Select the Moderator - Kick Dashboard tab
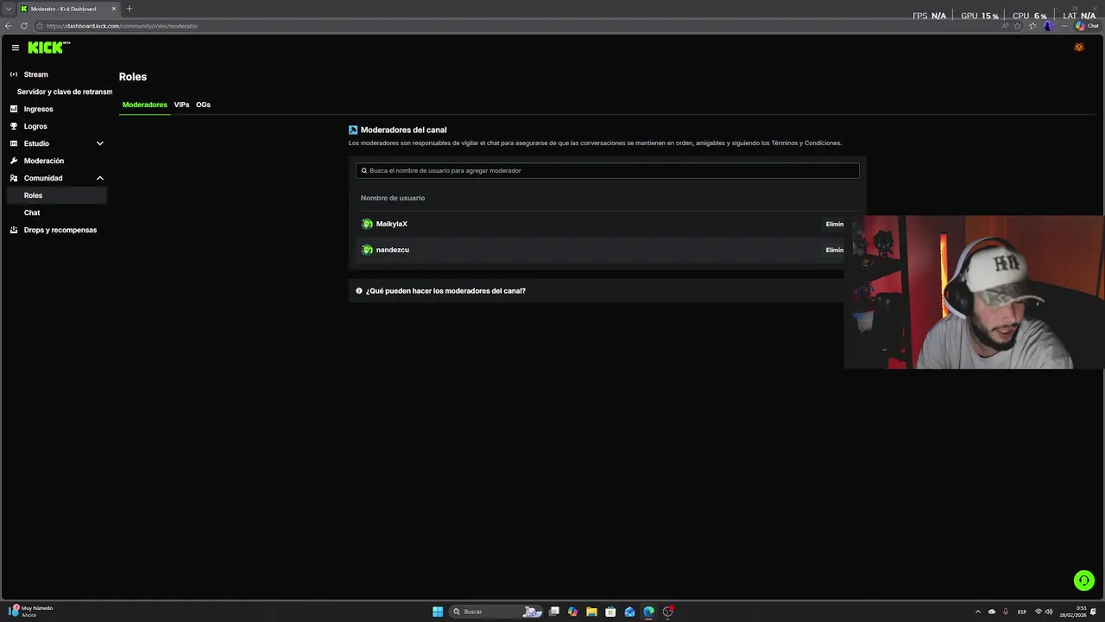Screen dimensions: 1105x622 tap(69, 9)
